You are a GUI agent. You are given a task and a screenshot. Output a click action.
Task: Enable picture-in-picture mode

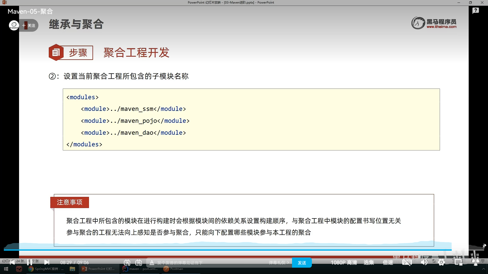459,263
